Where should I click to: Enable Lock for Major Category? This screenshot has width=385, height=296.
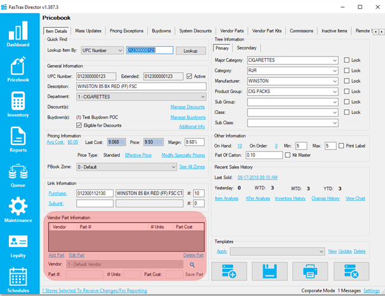346,60
